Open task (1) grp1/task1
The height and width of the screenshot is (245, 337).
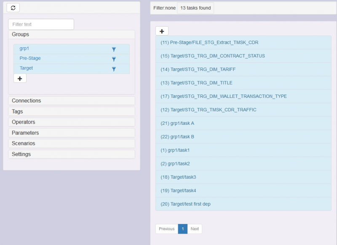pos(243,150)
